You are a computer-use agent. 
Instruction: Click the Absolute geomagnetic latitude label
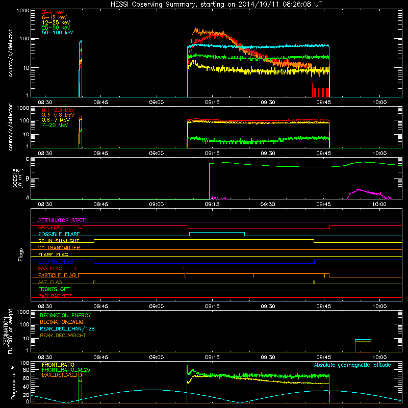[x=352, y=365]
